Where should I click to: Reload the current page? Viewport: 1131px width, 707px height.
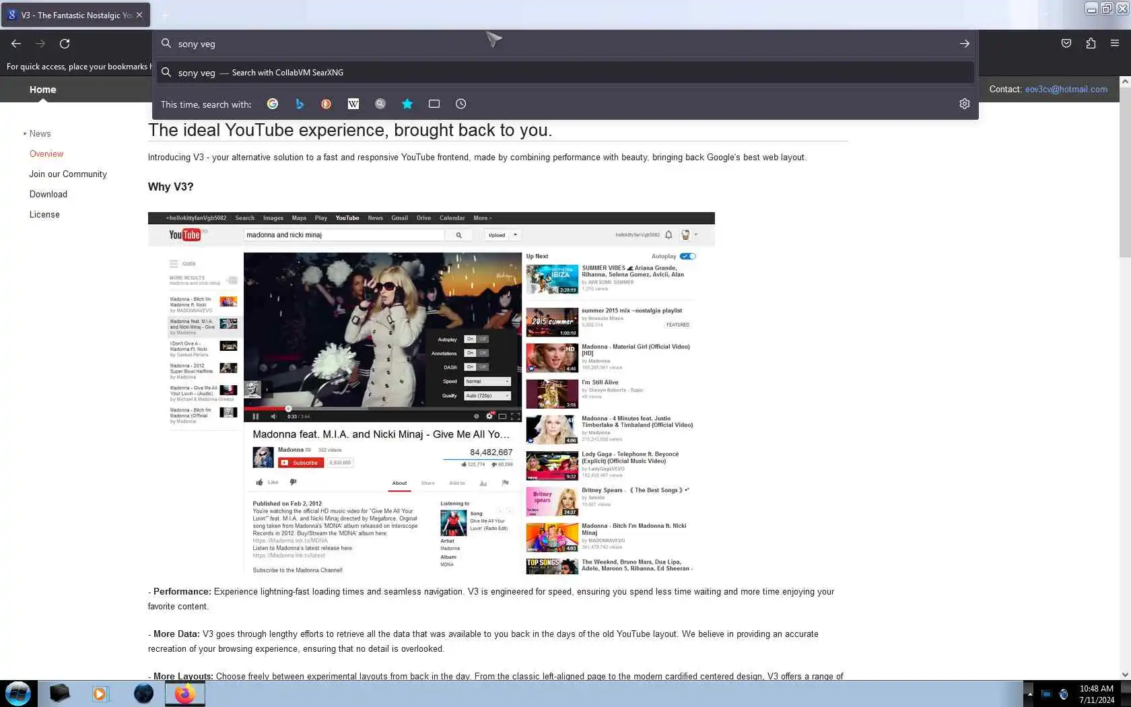tap(65, 44)
